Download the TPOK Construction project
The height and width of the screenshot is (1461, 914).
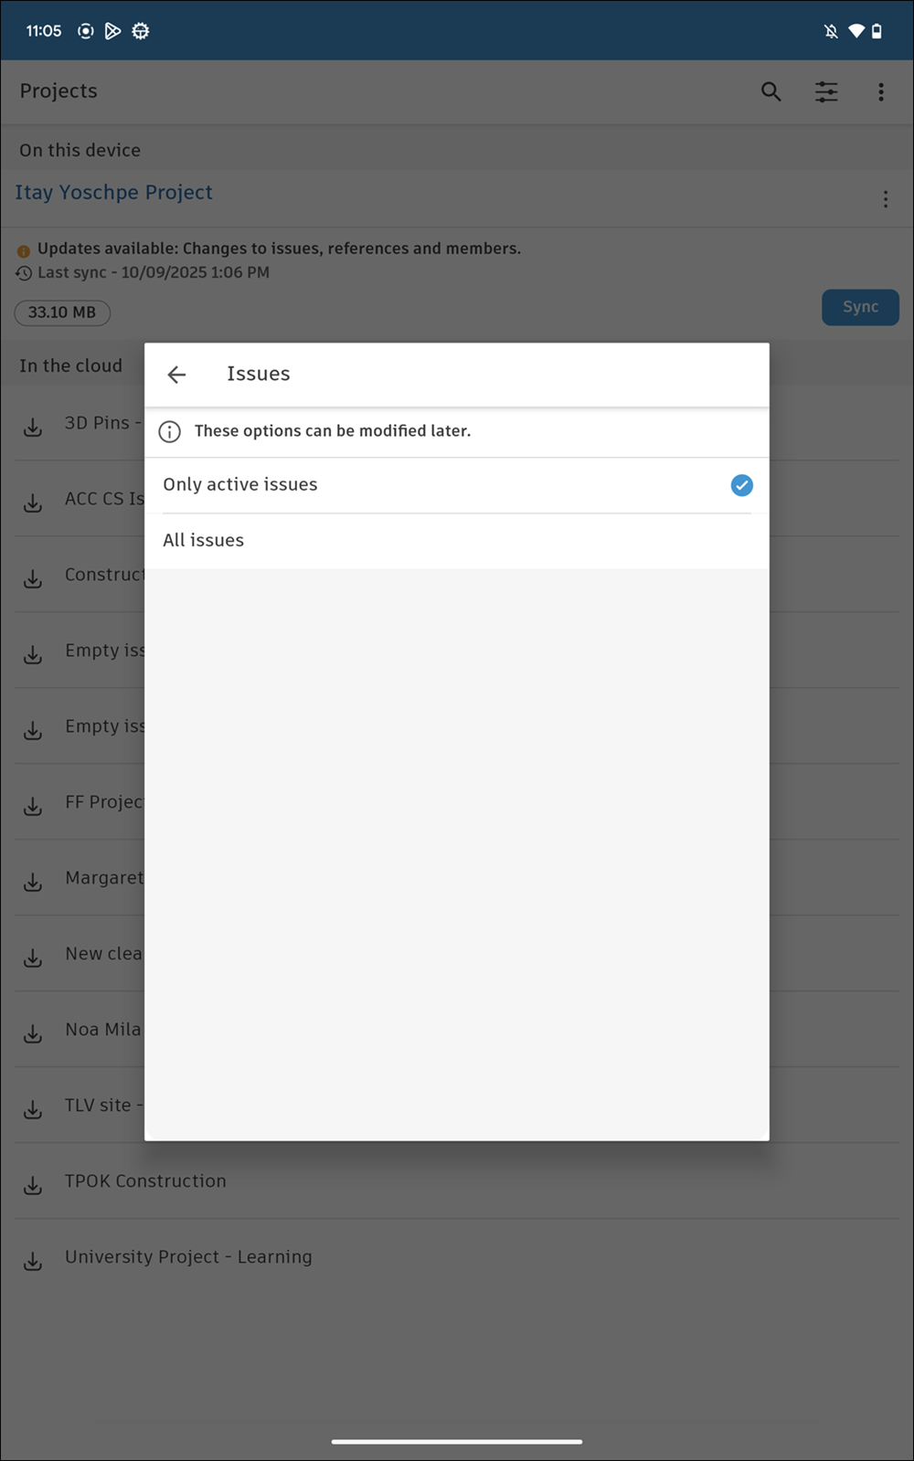click(x=33, y=1185)
